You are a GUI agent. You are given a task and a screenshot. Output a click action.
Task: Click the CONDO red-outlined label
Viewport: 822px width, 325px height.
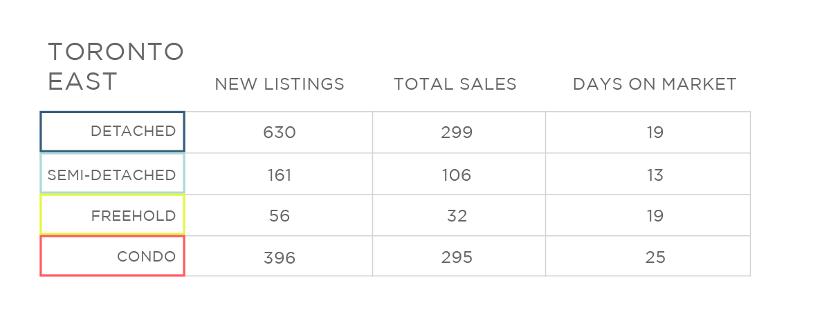112,255
